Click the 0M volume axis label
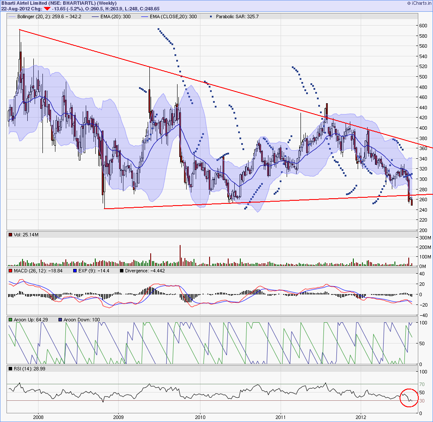This screenshot has width=433, height=422. 423,267
